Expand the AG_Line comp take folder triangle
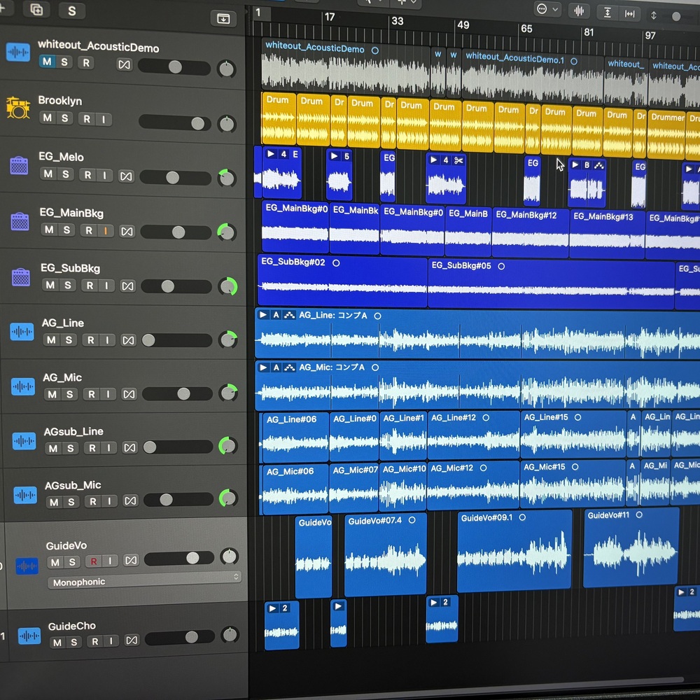The image size is (700, 700). pyautogui.click(x=263, y=316)
